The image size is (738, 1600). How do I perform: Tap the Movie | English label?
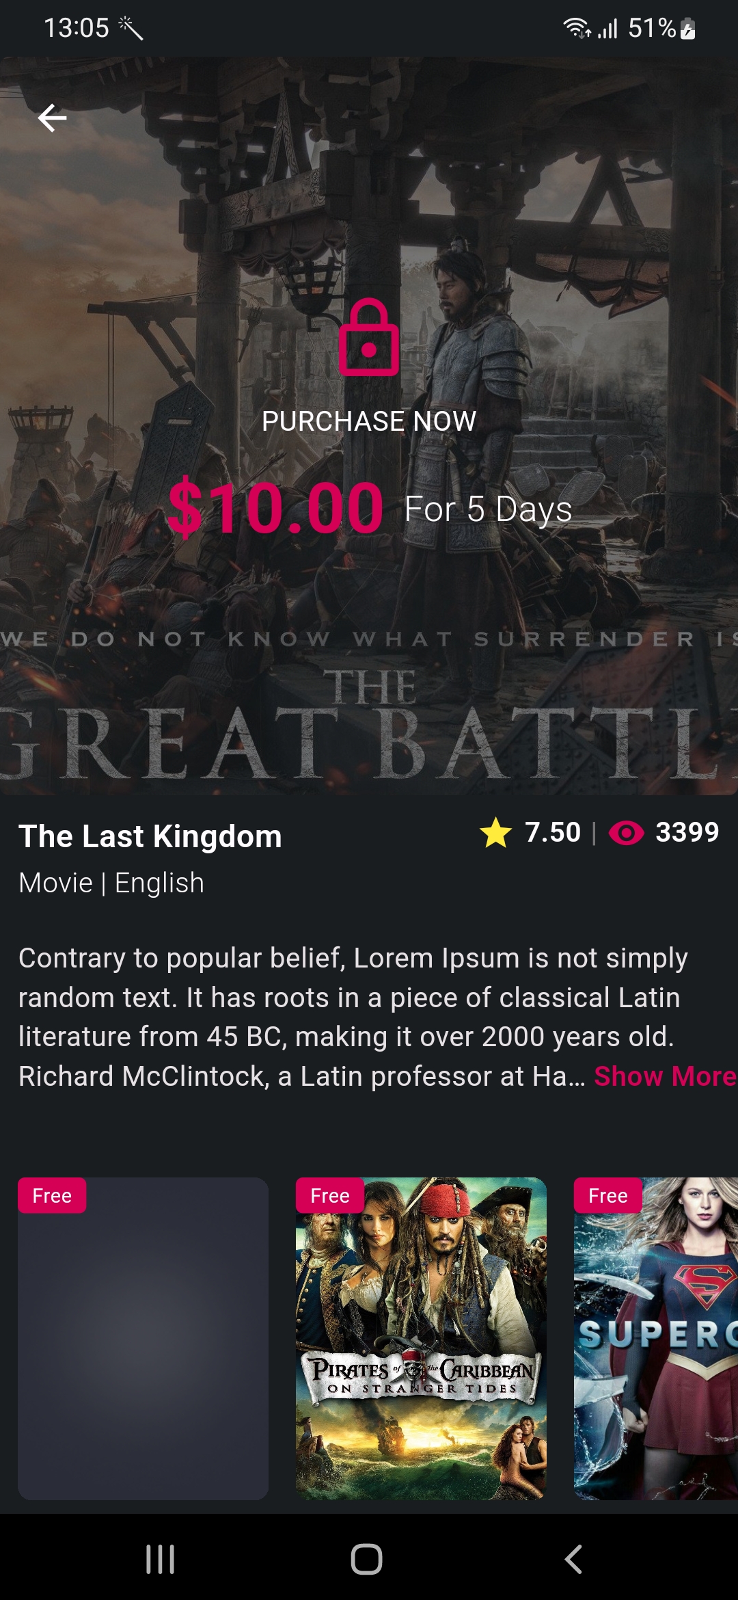[111, 883]
